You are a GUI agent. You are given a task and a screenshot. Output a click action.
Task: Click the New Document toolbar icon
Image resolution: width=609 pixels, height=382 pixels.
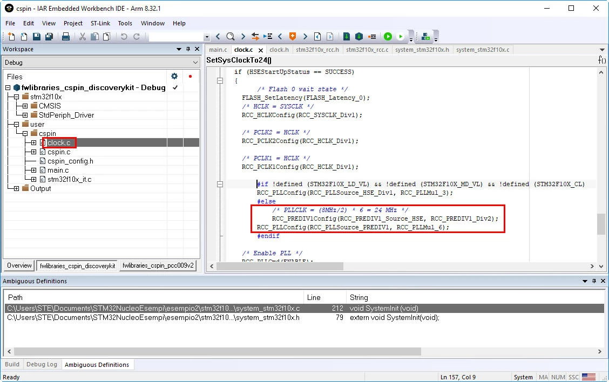11,37
